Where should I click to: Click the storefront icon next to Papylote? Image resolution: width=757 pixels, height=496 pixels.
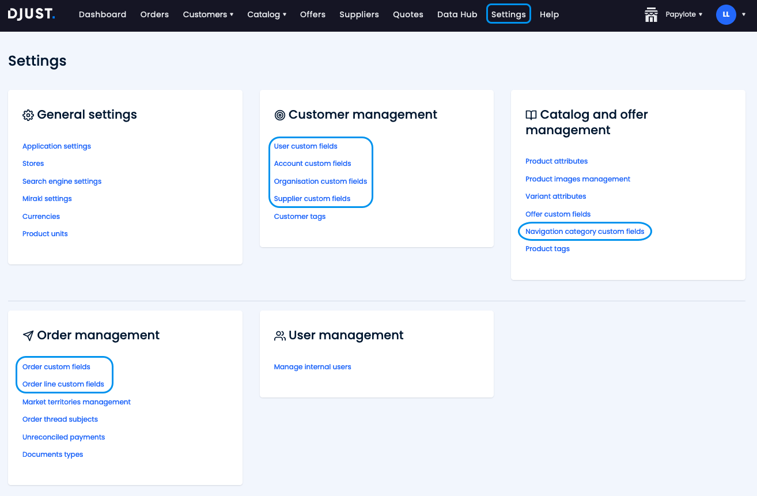pos(651,14)
